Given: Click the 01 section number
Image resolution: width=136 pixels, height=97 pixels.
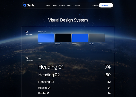Looking at the screenshot, I should pos(27,32).
